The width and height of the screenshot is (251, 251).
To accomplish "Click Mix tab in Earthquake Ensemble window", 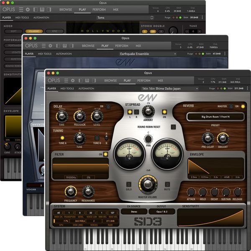I will [138, 46].
